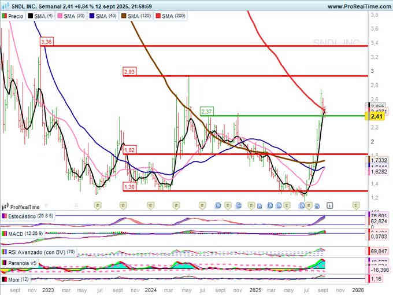The height and width of the screenshot is (295, 393).
Task: Click the Paranoia v5 panel label
Action: [23, 263]
